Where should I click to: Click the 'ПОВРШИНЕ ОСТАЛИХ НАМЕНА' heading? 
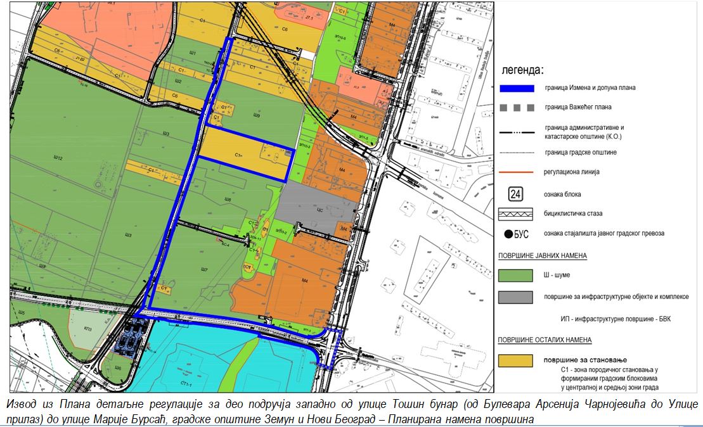[x=545, y=340]
